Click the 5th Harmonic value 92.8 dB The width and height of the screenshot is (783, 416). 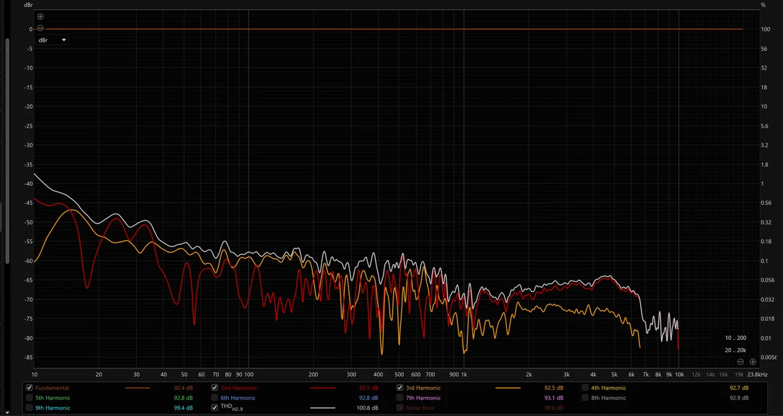(183, 398)
